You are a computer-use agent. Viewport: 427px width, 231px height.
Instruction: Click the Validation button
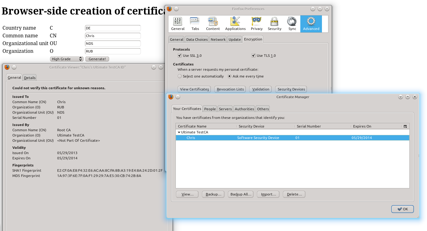[260, 89]
